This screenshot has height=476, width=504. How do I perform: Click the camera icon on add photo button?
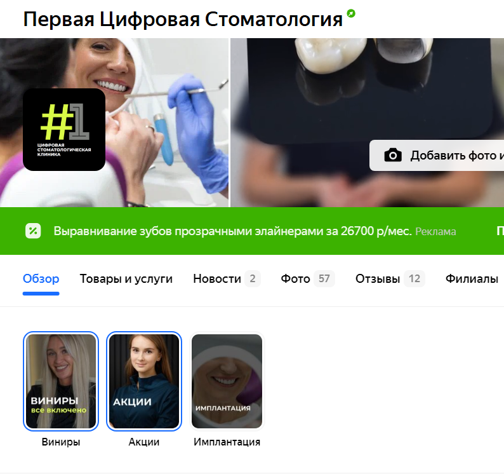[393, 156]
